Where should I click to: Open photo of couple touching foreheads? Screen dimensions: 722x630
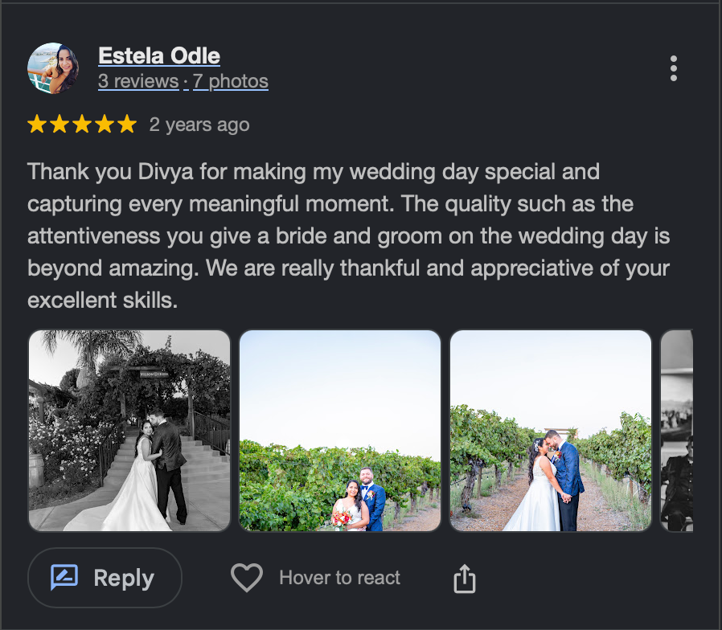[550, 430]
